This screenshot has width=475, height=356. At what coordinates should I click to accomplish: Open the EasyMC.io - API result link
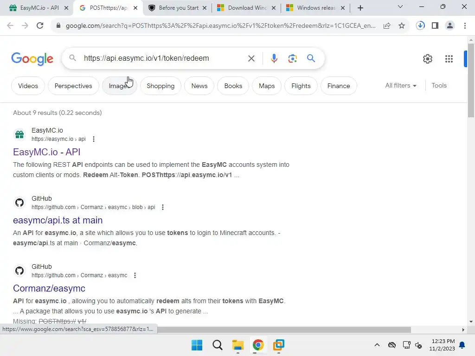tap(47, 152)
